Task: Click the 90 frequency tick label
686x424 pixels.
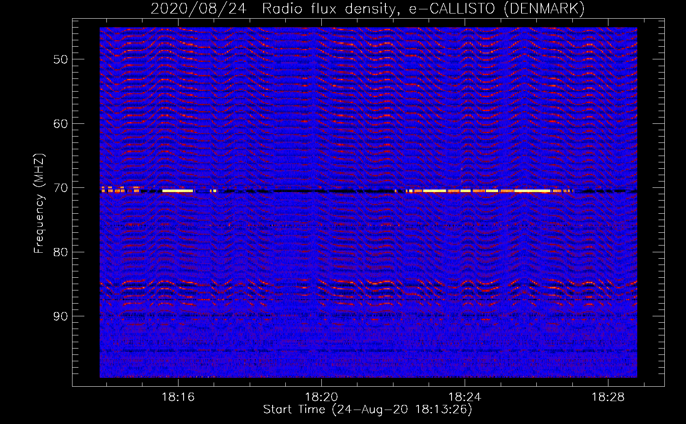Action: pos(61,316)
